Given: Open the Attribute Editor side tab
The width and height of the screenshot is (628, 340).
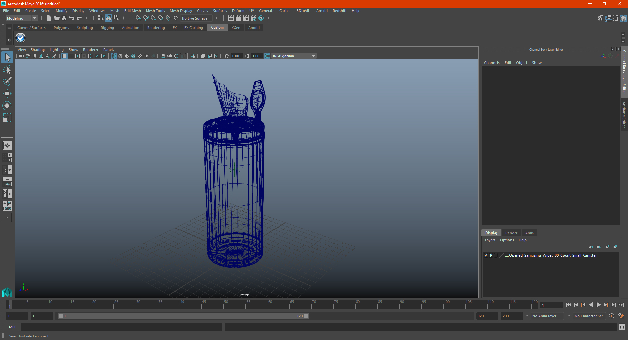Looking at the screenshot, I should coord(624,114).
